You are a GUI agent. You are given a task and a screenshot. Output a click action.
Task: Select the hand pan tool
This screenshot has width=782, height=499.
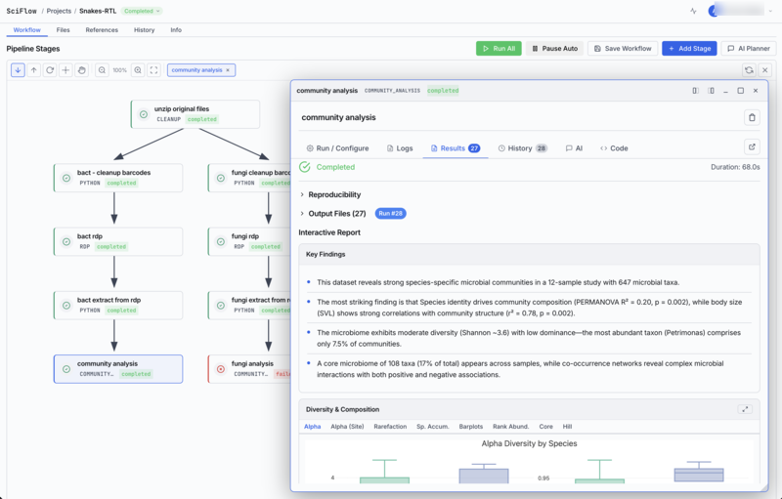[x=82, y=70]
